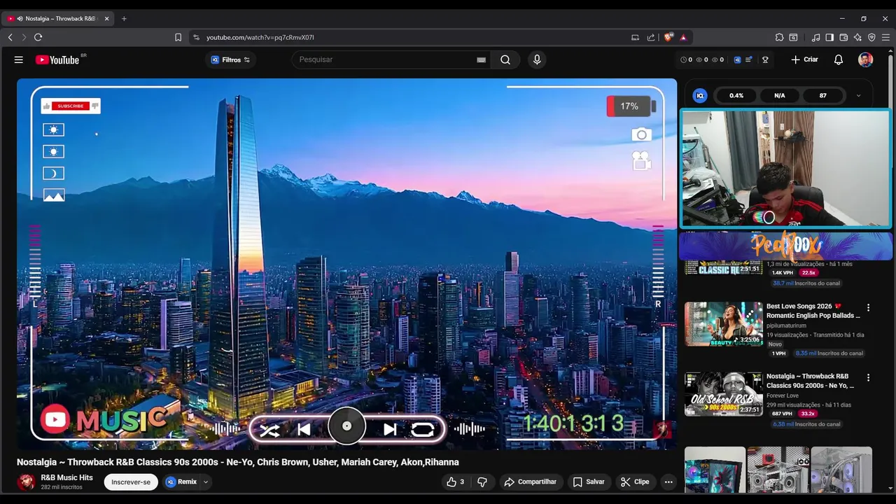Click the vidIQ trophy icon
This screenshot has height=504, width=896.
pyautogui.click(x=765, y=59)
